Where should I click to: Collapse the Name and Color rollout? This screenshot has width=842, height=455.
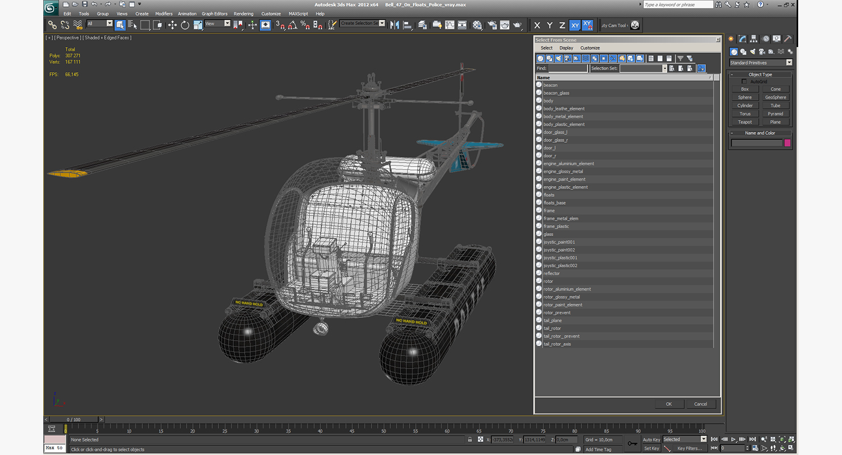click(x=760, y=133)
